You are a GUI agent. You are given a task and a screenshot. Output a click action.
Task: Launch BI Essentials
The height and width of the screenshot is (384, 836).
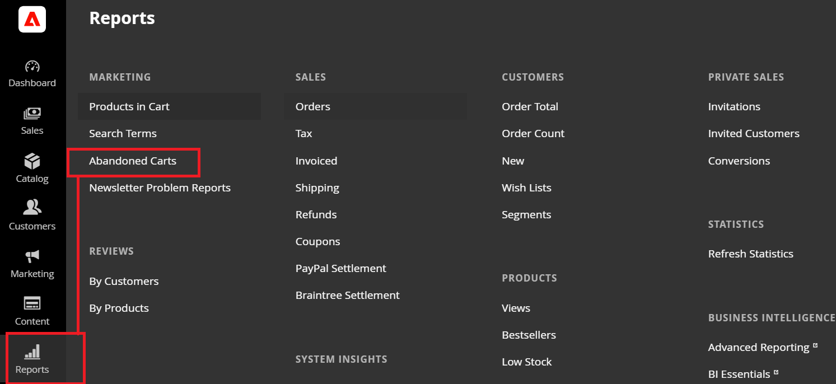(x=739, y=374)
